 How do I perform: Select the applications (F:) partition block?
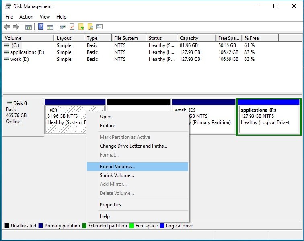point(269,117)
